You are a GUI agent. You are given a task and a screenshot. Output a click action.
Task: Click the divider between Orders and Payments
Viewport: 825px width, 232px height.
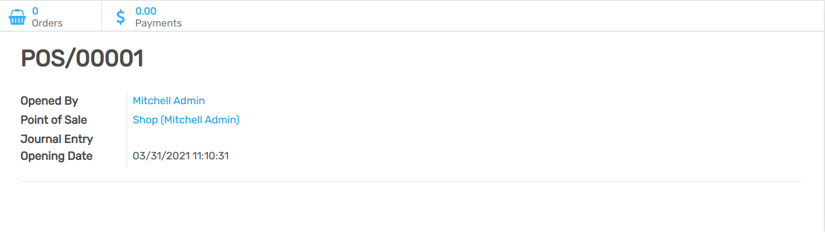pos(101,16)
